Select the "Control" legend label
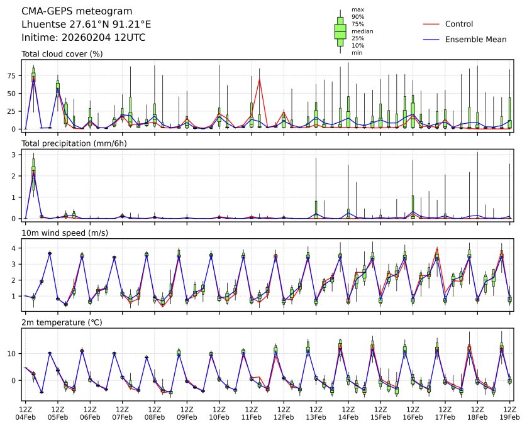Image resolution: width=527 pixels, height=428 pixels. click(x=458, y=24)
